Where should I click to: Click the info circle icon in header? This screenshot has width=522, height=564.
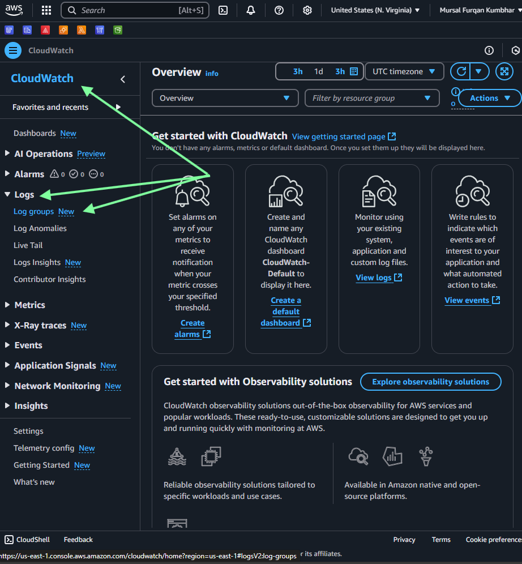(489, 50)
